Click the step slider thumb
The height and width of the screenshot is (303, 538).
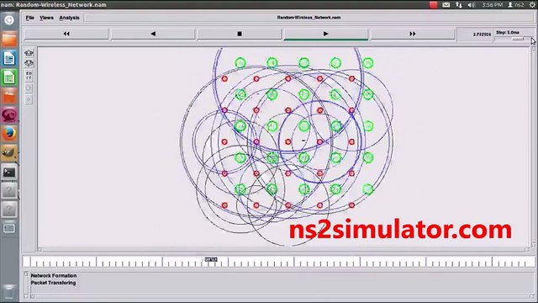pyautogui.click(x=518, y=39)
